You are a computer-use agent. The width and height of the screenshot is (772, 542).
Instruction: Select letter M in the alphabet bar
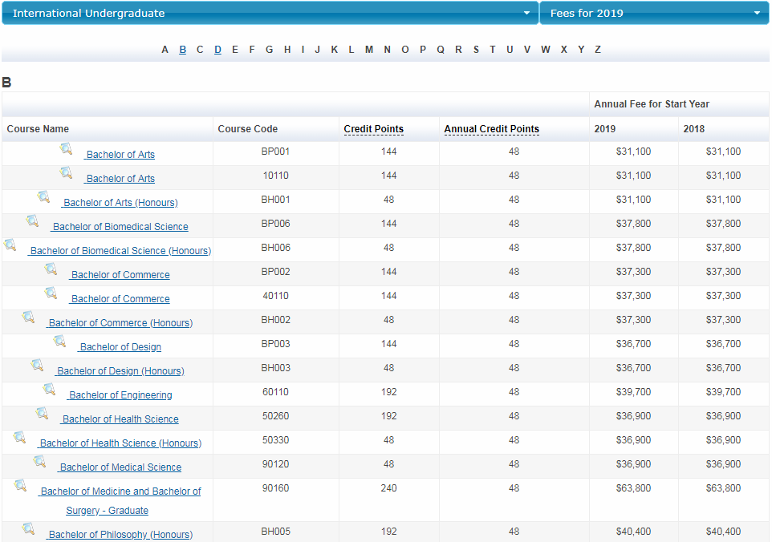pyautogui.click(x=369, y=50)
